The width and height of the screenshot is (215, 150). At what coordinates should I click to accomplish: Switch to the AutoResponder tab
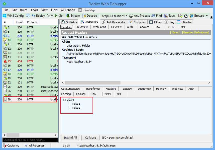(113, 22)
